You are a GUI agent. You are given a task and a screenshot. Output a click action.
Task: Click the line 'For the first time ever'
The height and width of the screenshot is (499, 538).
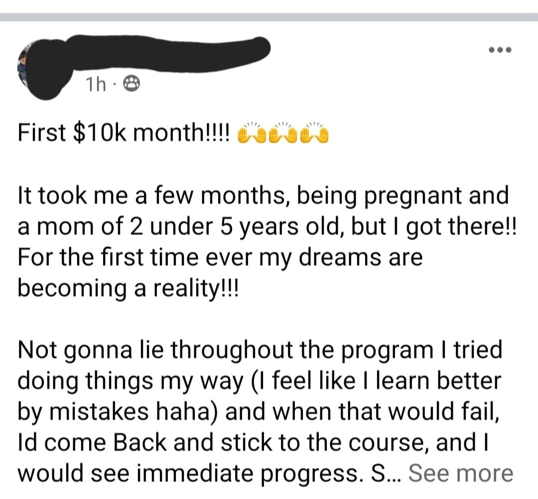click(220, 257)
